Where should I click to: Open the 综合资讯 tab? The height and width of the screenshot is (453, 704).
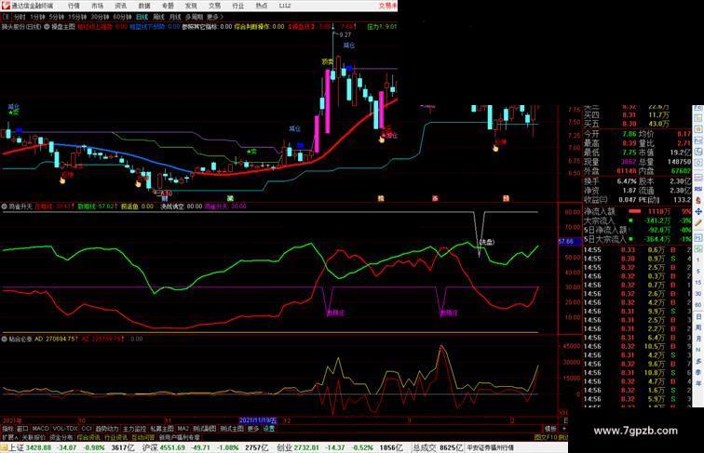88,437
